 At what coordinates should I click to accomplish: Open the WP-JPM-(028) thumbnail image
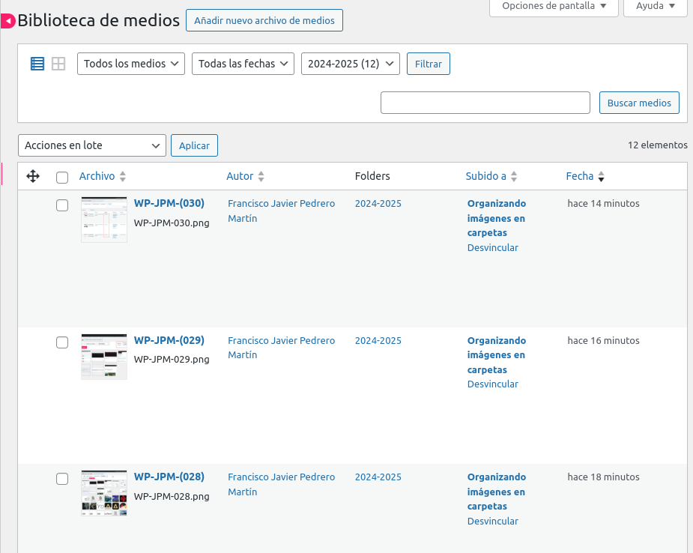click(x=104, y=493)
